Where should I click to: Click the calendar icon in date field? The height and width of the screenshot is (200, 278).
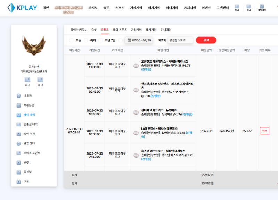[x=129, y=40]
